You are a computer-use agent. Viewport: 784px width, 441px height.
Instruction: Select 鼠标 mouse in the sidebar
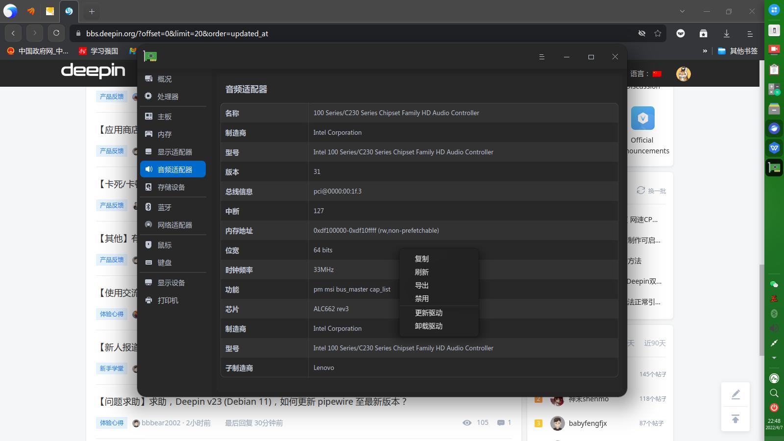(173, 245)
